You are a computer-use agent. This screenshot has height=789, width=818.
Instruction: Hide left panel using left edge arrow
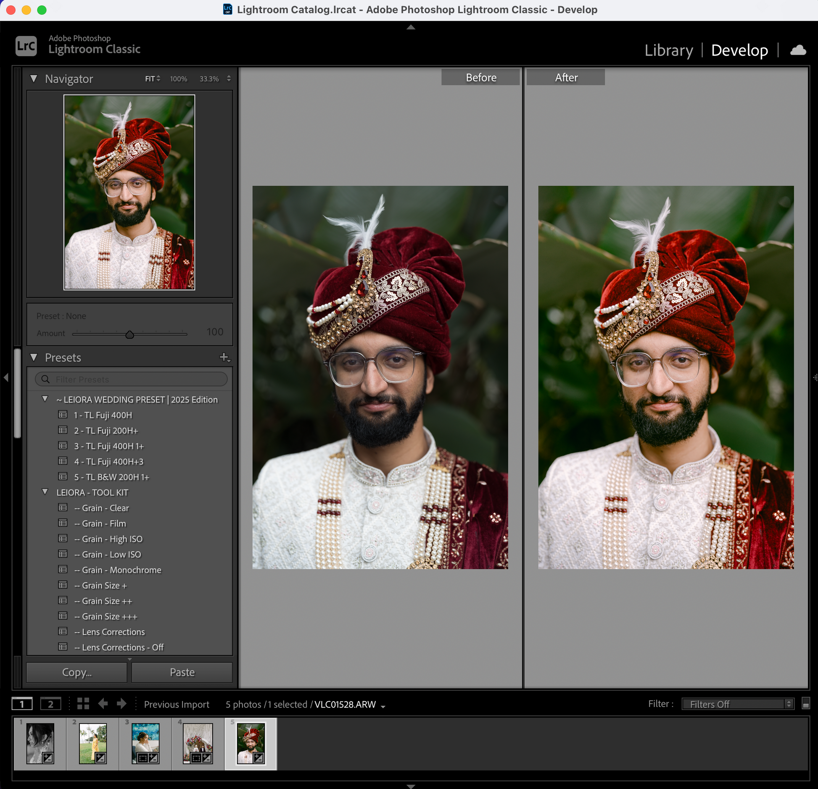click(x=6, y=377)
